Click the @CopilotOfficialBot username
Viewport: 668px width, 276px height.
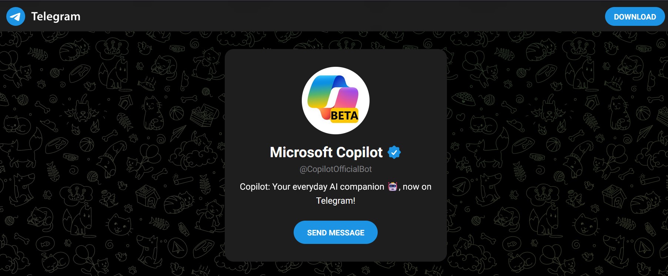[335, 169]
